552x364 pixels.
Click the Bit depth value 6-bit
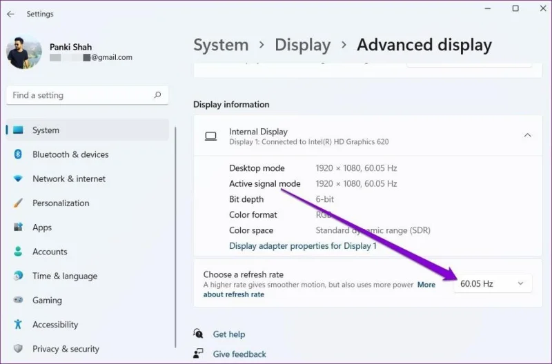tap(324, 199)
